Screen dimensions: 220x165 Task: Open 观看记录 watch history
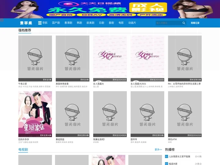(195, 23)
